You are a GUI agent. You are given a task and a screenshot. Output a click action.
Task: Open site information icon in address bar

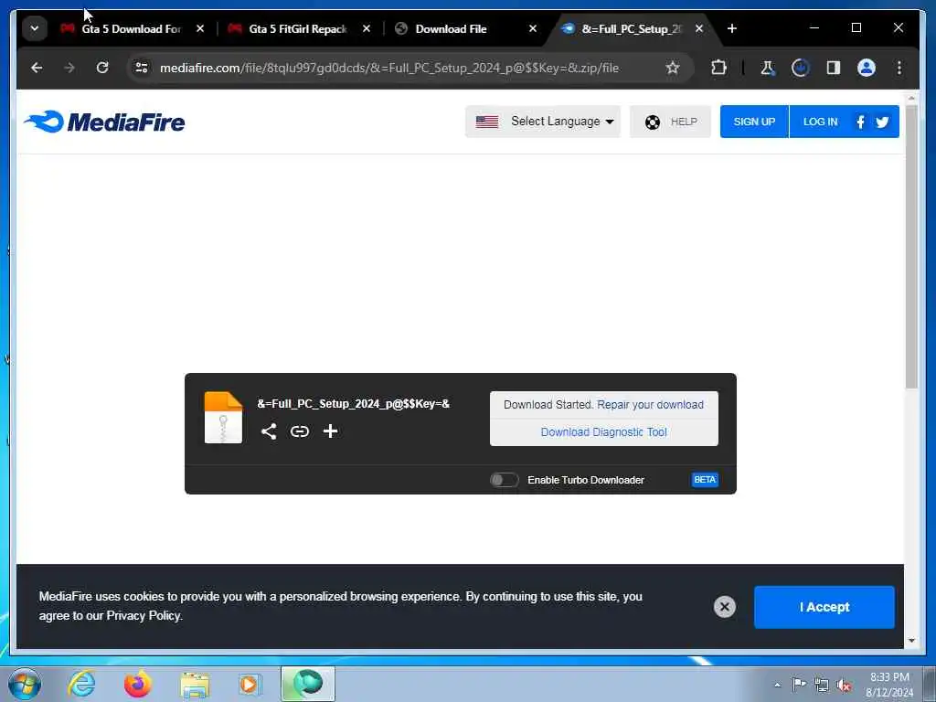pyautogui.click(x=142, y=68)
